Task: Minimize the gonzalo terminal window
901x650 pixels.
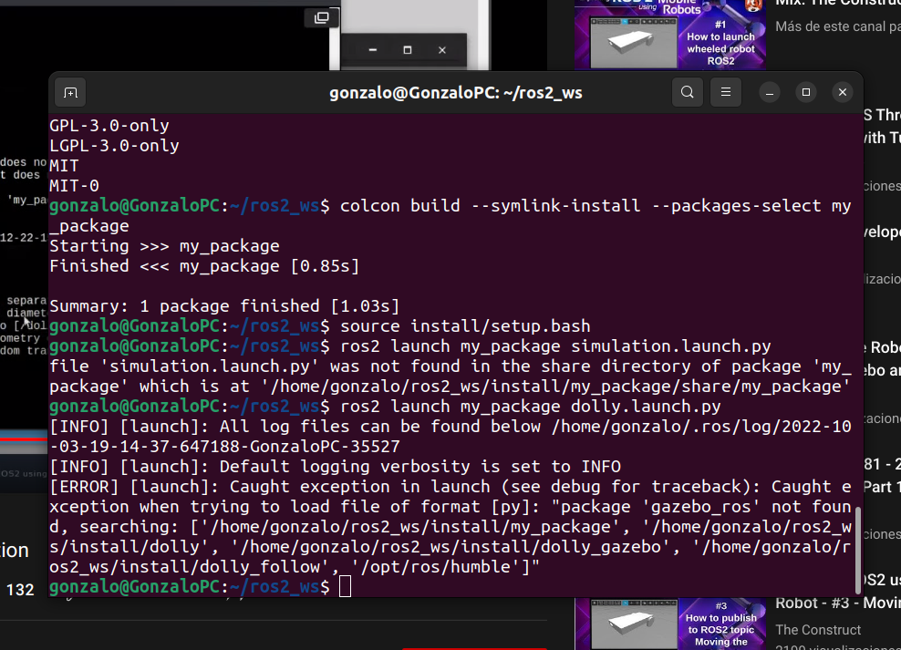Action: (770, 92)
